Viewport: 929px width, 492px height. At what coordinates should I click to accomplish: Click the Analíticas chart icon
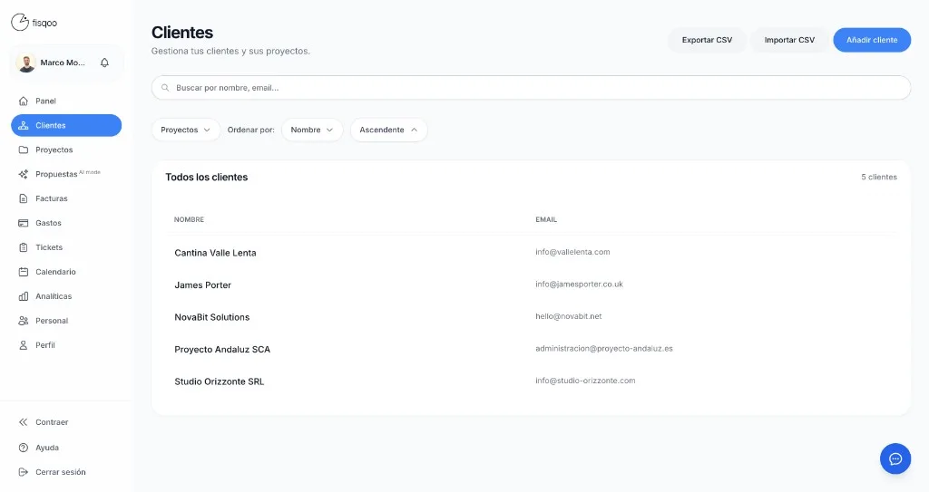(x=23, y=296)
